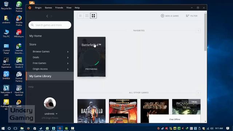Screen dimensions: 233x131
Task: Click the scrollbar down arrow
Action: point(205,122)
